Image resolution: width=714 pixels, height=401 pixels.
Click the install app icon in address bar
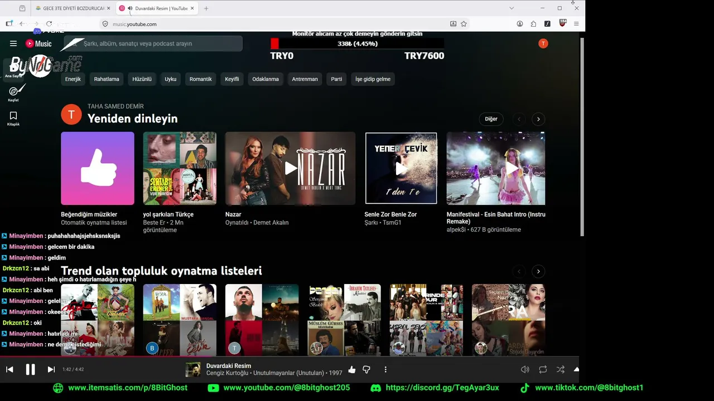pyautogui.click(x=453, y=24)
